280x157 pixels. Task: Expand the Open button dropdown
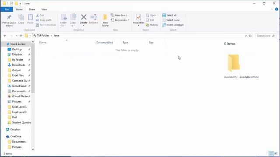pyautogui.click(x=157, y=15)
